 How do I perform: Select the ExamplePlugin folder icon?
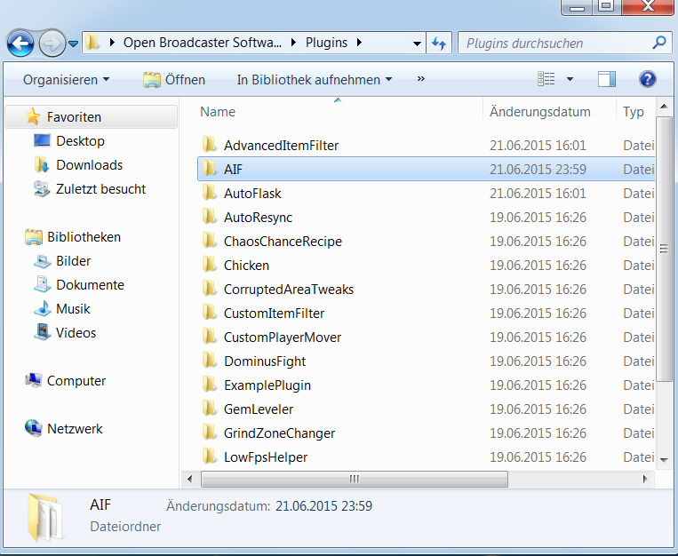[x=210, y=385]
